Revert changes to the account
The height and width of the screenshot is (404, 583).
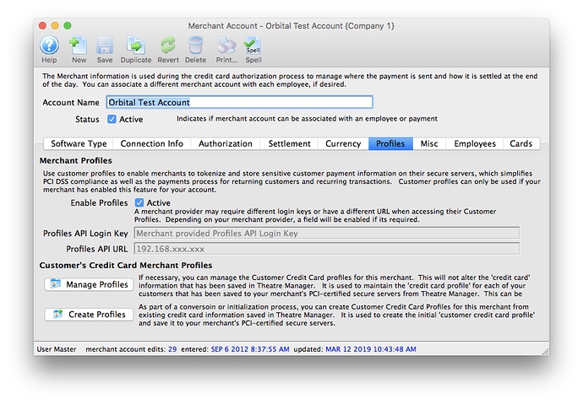(x=168, y=50)
